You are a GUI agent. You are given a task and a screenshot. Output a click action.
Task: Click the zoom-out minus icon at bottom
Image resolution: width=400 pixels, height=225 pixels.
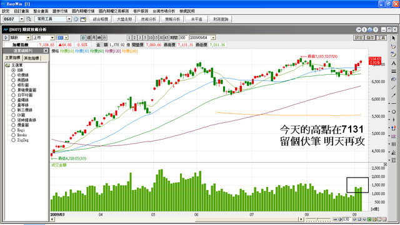[x=335, y=219]
